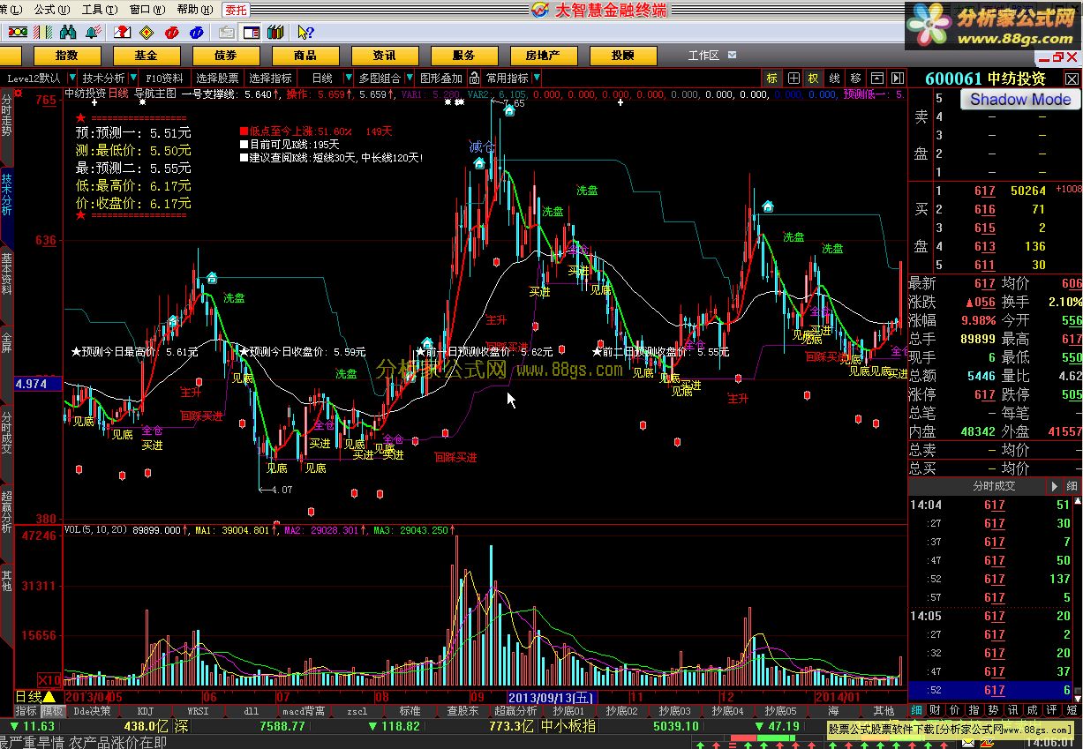Open the binoculars search tool
The height and width of the screenshot is (749, 1083).
69,32
